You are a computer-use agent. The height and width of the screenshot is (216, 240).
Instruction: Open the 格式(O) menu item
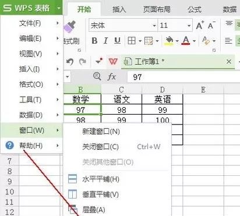point(31,84)
